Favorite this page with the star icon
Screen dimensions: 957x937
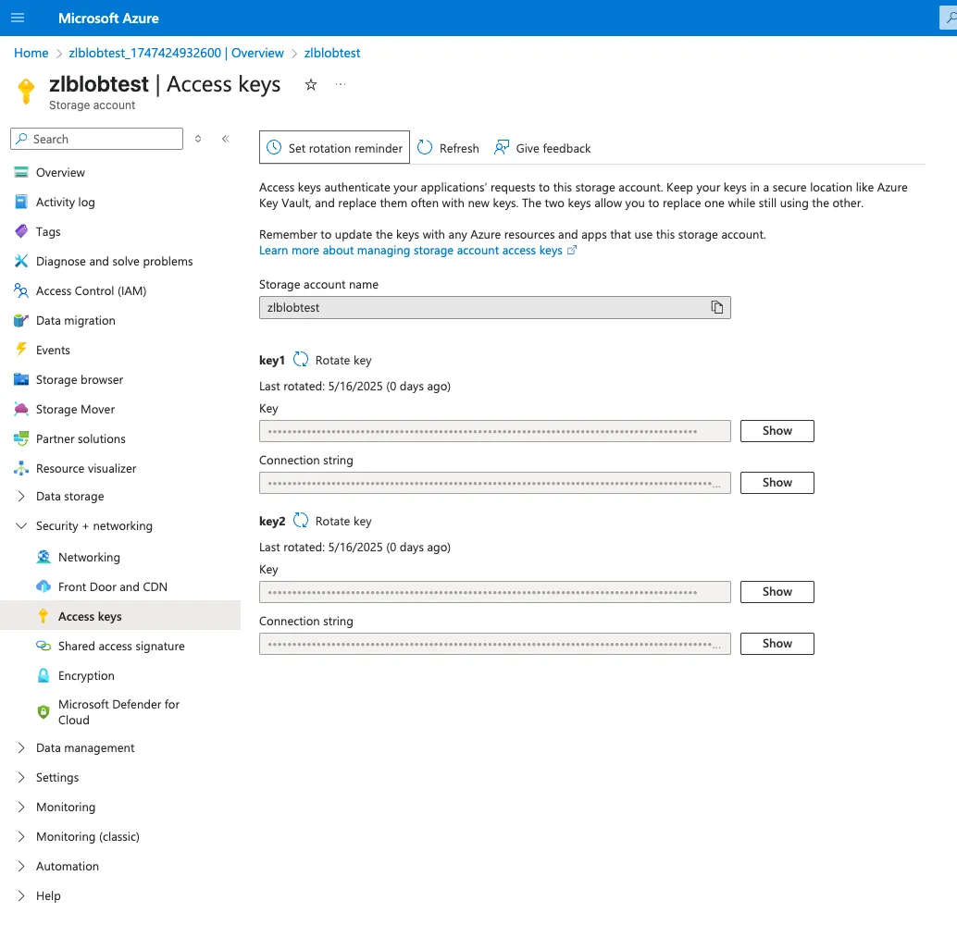(311, 85)
